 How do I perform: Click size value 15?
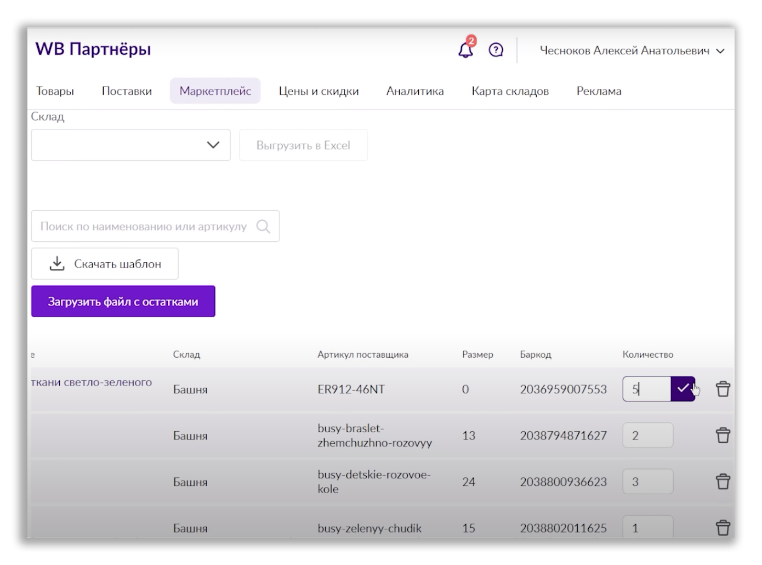468,528
